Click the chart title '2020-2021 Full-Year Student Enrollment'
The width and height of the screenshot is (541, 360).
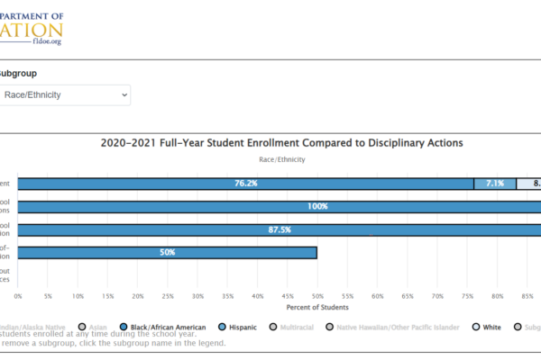point(282,143)
